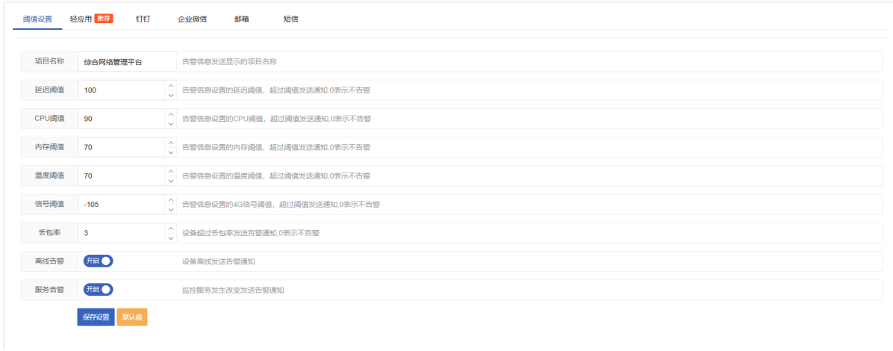This screenshot has width=893, height=351.
Task: Focus the 延迟阈值 input showing 100
Action: [121, 90]
